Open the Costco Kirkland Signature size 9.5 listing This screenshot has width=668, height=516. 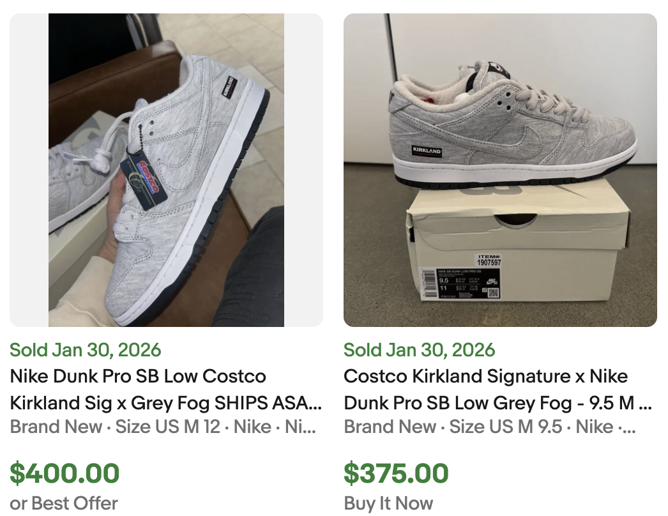(485, 376)
